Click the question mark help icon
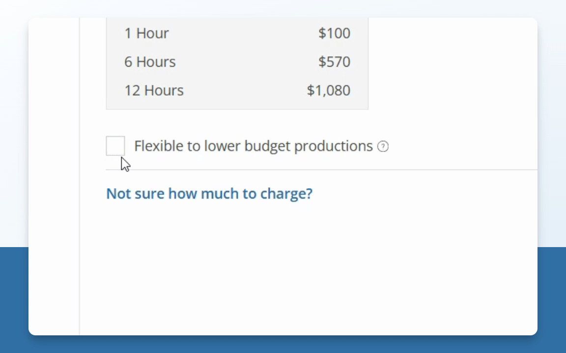Viewport: 566px width, 353px height. coord(383,146)
